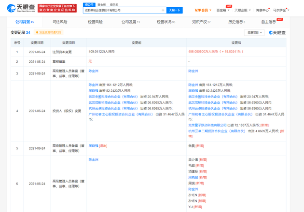Switch to the 知识产权 tab
304x212 pixels.
click(x=201, y=22)
